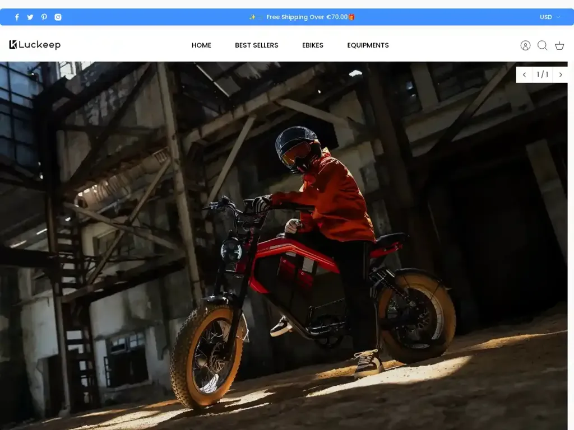The width and height of the screenshot is (574, 430).
Task: Expand the USD currency dropdown
Action: [549, 17]
